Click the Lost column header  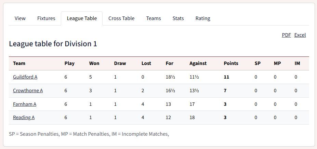tap(146, 63)
